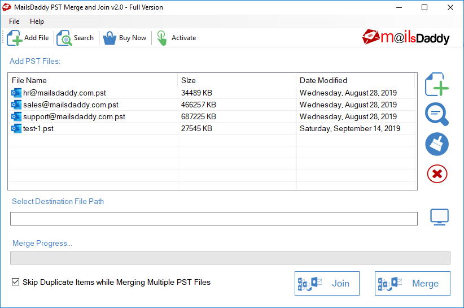Click the 34489 KB size cell
Viewport: 464px width, 308px height.
click(x=196, y=93)
